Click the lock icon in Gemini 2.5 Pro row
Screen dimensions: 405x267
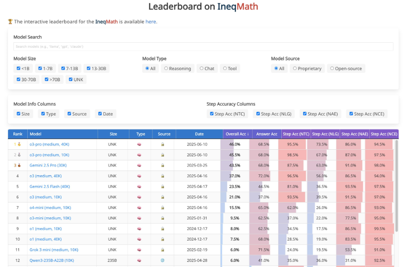[163, 165]
